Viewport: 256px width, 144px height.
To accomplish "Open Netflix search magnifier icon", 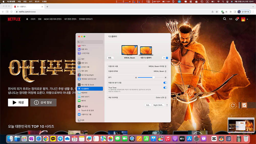I will (x=225, y=19).
